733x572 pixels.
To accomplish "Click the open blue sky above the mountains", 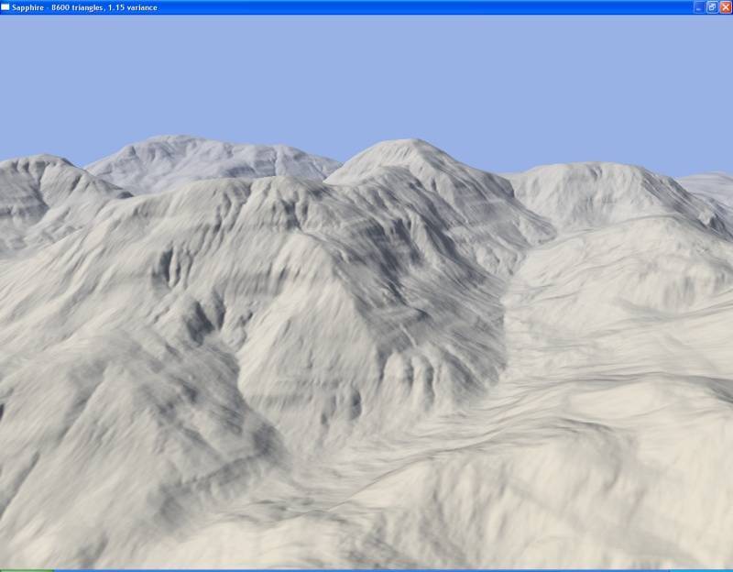I will point(366,73).
